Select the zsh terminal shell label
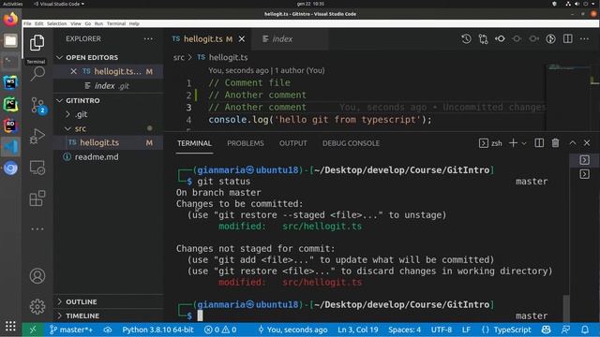The height and width of the screenshot is (337, 600). (491, 143)
